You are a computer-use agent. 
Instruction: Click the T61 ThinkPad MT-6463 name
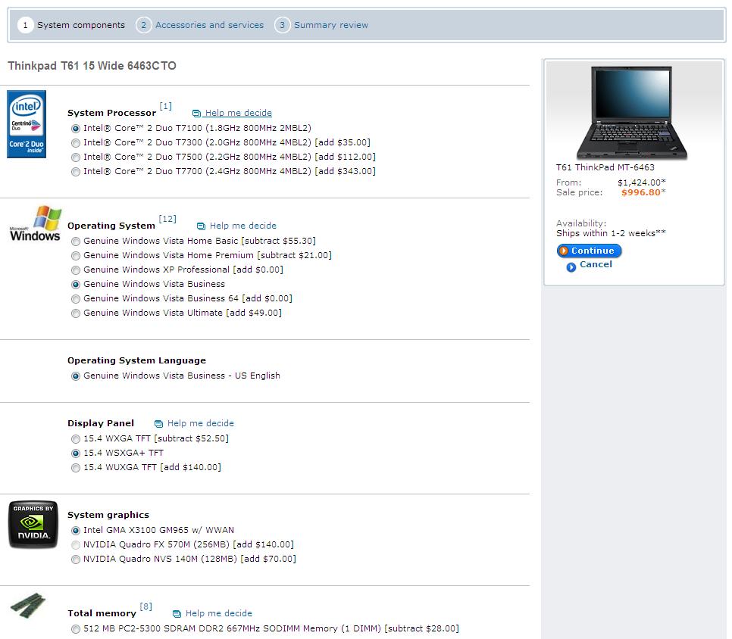pos(605,167)
